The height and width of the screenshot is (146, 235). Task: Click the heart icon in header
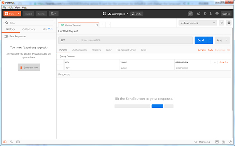[x=217, y=14]
